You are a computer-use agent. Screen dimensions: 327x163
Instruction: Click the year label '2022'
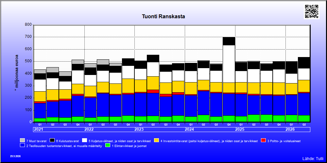[x=89, y=129]
